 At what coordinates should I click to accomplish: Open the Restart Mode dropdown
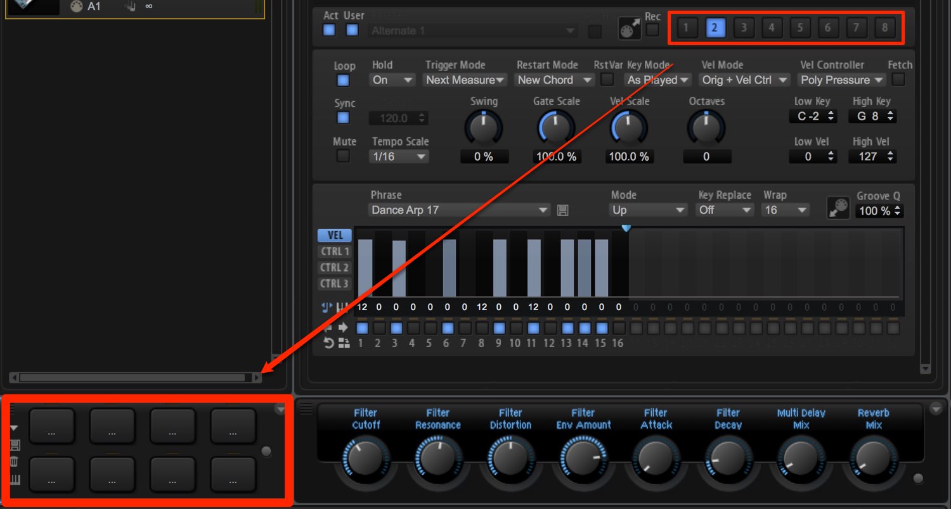pyautogui.click(x=555, y=80)
